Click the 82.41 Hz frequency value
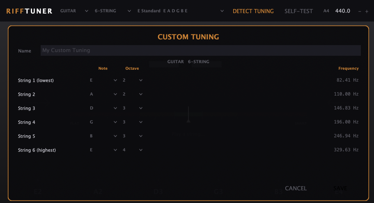The width and height of the screenshot is (374, 203). click(348, 80)
